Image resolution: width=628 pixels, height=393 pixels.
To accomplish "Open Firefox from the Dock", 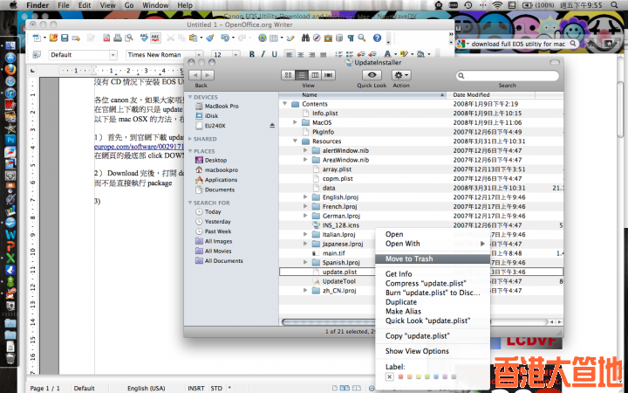I will [10, 69].
